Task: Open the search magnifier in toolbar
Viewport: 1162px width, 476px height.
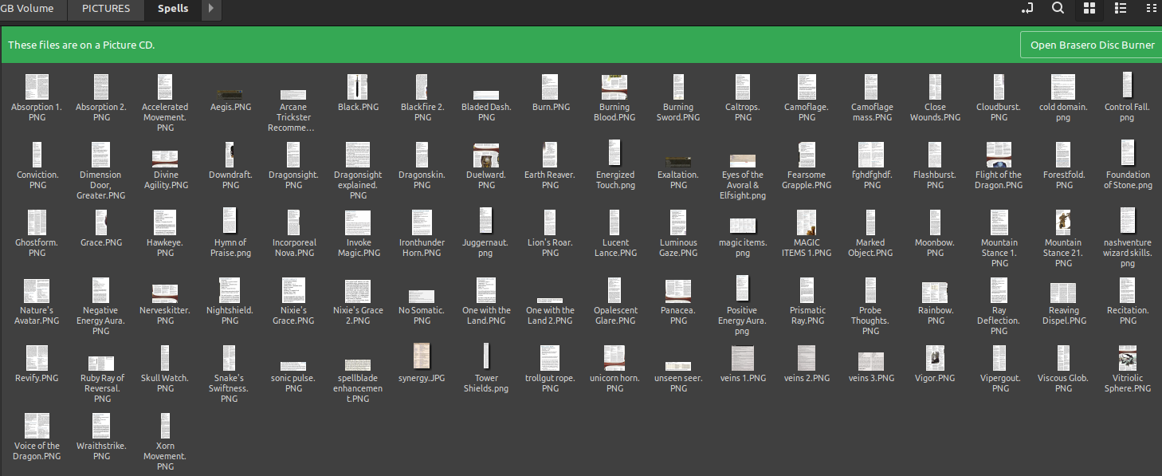Action: (1058, 9)
